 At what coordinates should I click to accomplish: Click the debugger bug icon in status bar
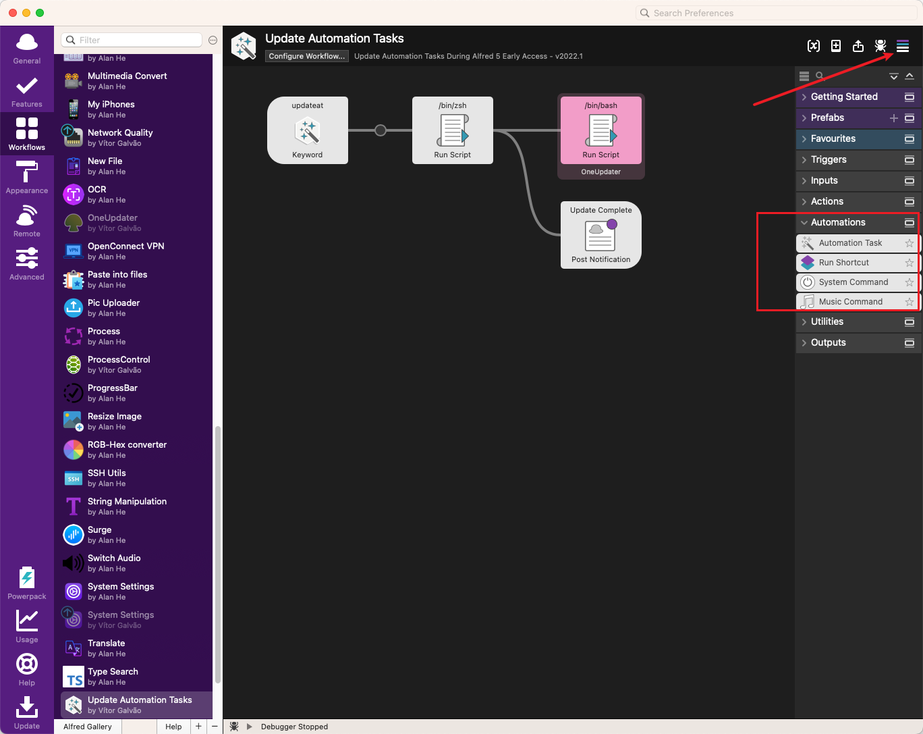[234, 727]
